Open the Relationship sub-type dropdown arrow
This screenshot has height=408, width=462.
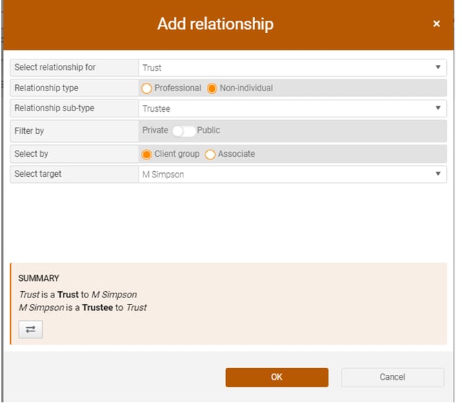438,108
